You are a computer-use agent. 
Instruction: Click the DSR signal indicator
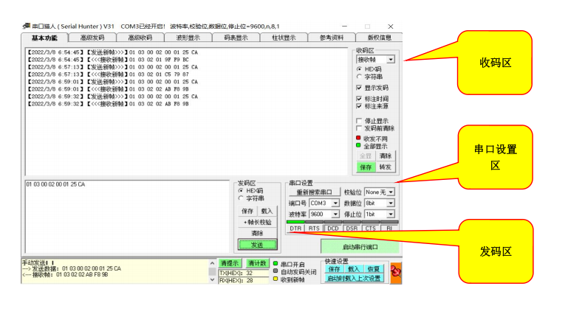point(352,228)
